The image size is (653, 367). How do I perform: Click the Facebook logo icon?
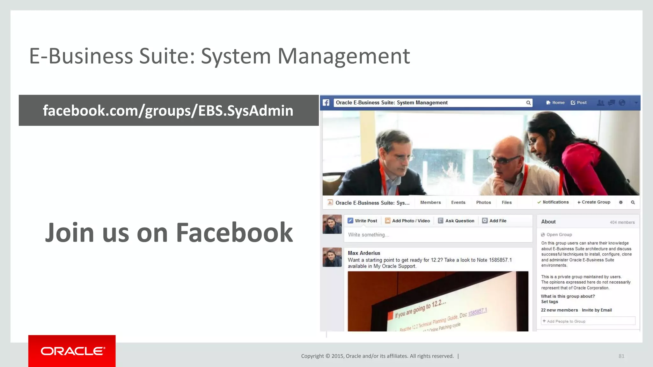[x=326, y=103]
